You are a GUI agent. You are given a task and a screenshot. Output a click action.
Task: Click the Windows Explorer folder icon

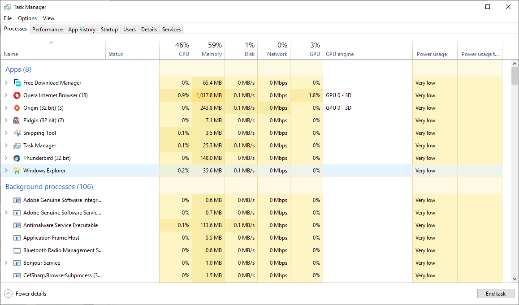click(17, 171)
